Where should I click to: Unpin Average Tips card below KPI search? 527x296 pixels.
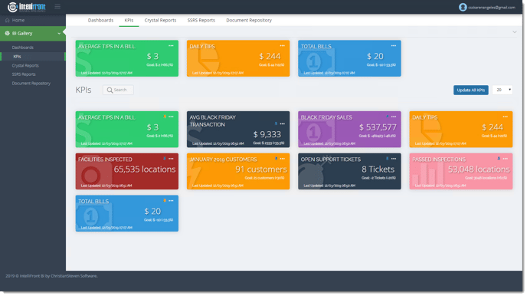coord(165,117)
